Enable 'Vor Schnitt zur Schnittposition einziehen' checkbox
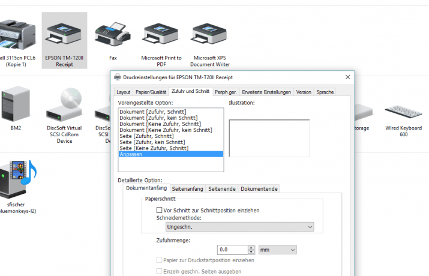Image resolution: width=429 pixels, height=276 pixels. click(159, 210)
